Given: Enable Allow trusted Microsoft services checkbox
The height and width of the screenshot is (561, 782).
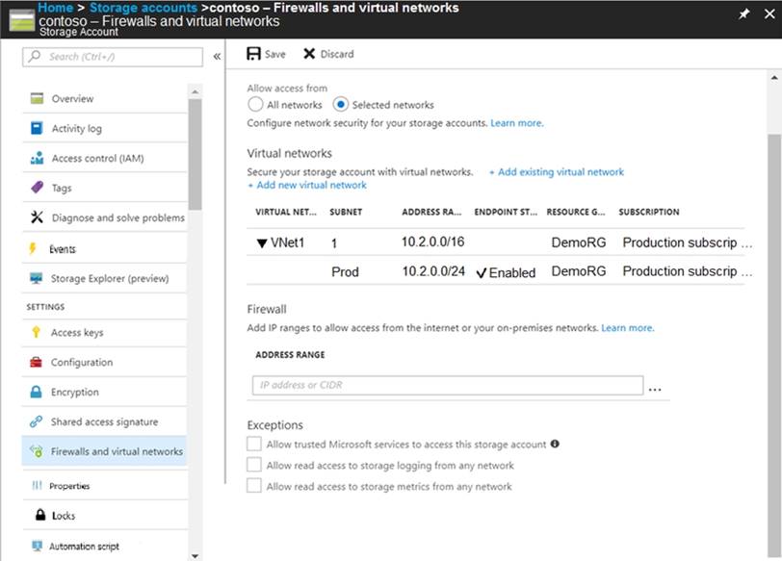Looking at the screenshot, I should coord(254,444).
